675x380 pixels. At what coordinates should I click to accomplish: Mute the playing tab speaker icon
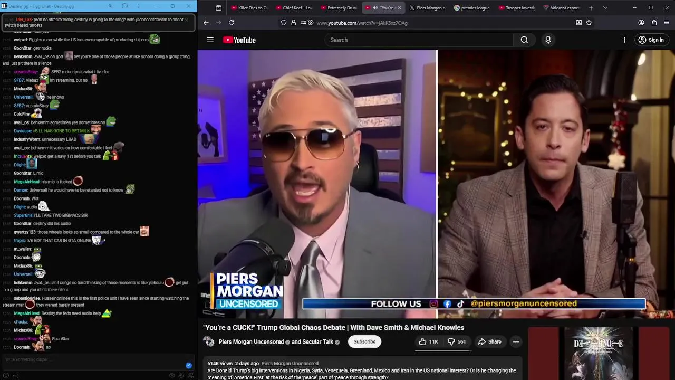point(375,8)
